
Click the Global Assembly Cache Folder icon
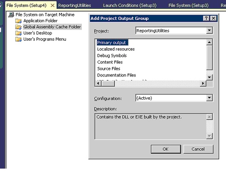[19, 27]
